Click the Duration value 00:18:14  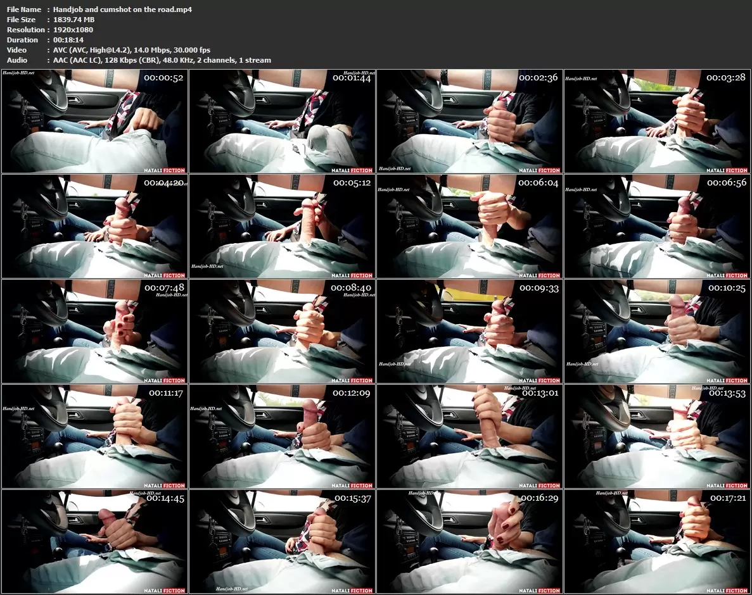click(68, 40)
